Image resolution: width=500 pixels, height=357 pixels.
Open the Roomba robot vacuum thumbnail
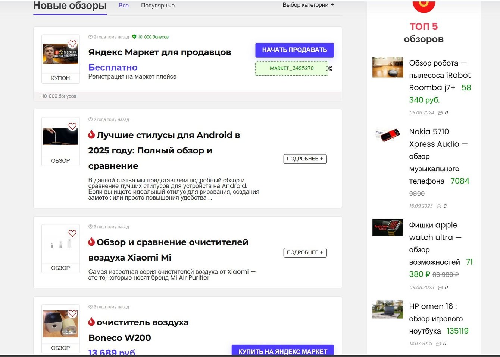[388, 67]
